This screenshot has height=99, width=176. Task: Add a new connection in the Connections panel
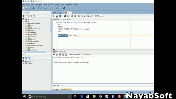tap(23, 16)
